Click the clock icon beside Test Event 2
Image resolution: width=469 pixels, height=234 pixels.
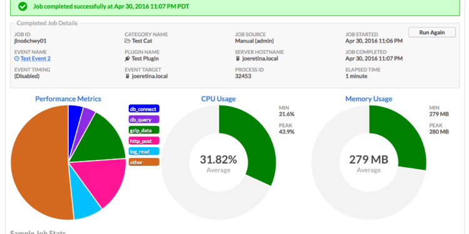pyautogui.click(x=17, y=59)
